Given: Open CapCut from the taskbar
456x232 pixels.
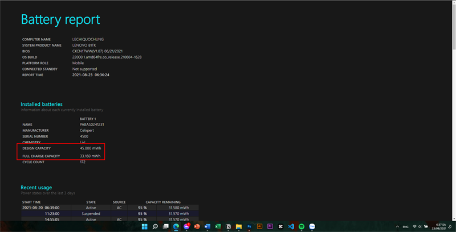Looking at the screenshot, I should pos(280,226).
